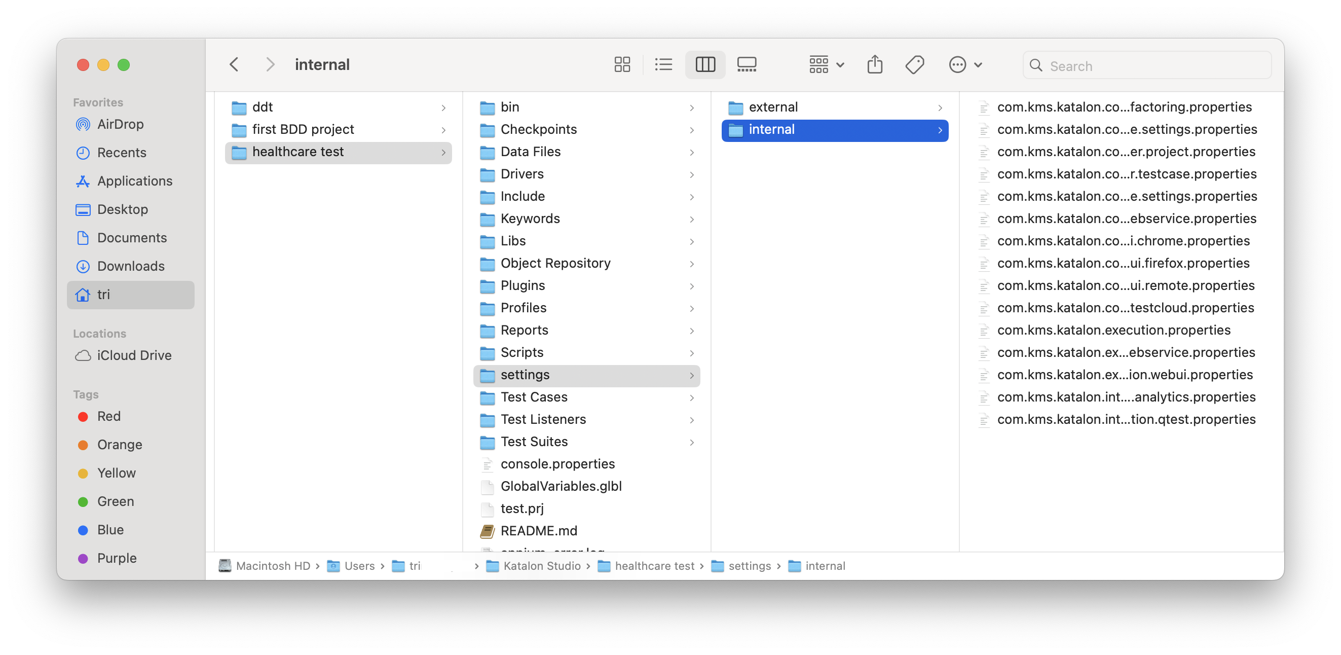The width and height of the screenshot is (1341, 655).
Task: Open Katalon Studio in the path bar
Action: tap(541, 566)
